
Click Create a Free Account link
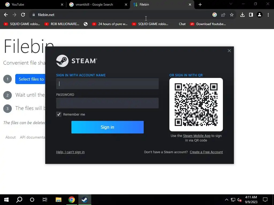tap(206, 152)
